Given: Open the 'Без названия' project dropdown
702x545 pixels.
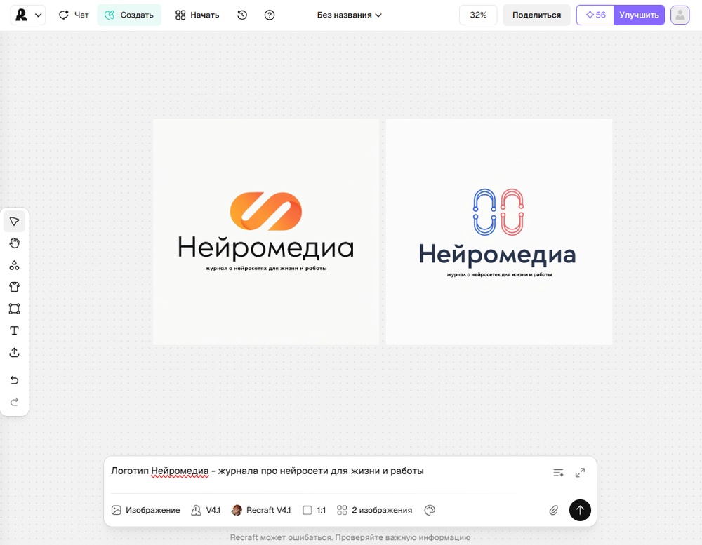Looking at the screenshot, I should [x=349, y=15].
